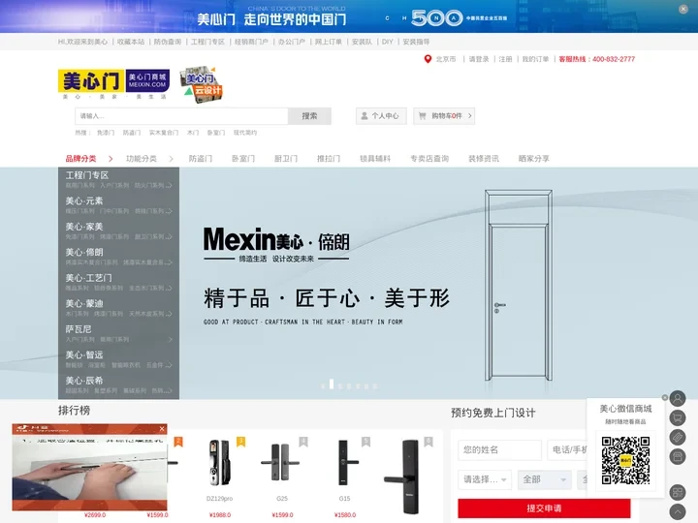
Task: Click the 电话/手机 phone input field
Action: click(x=567, y=450)
